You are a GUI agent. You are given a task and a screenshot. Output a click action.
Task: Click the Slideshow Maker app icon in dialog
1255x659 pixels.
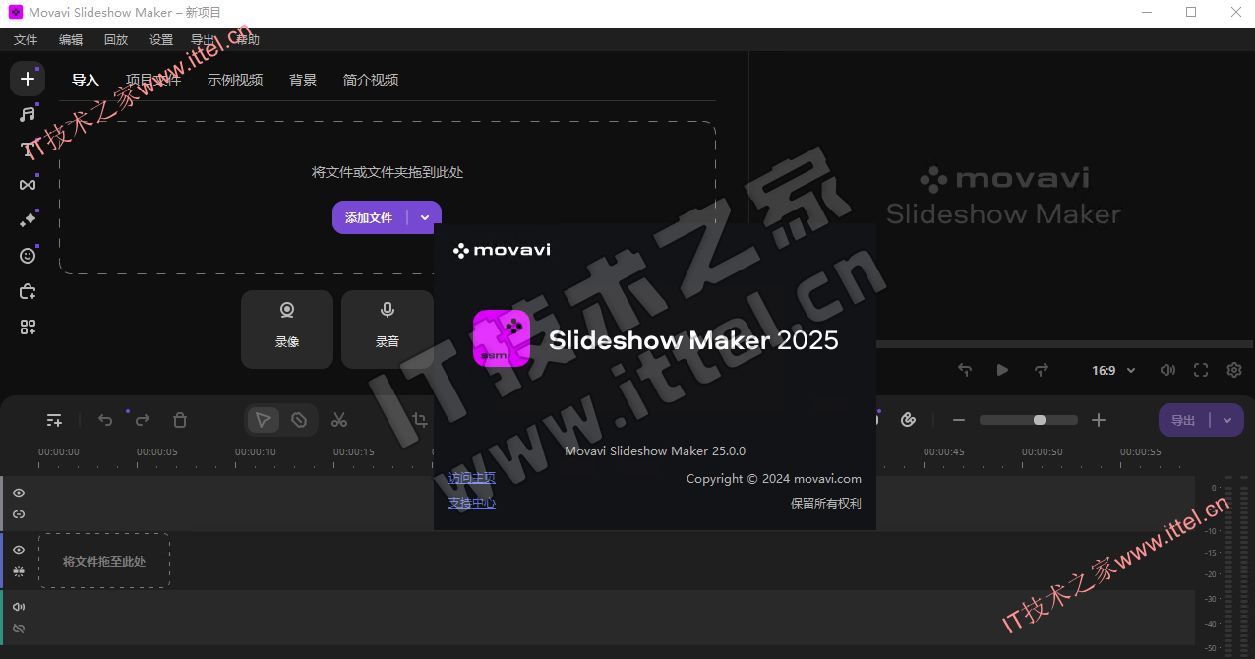click(502, 338)
